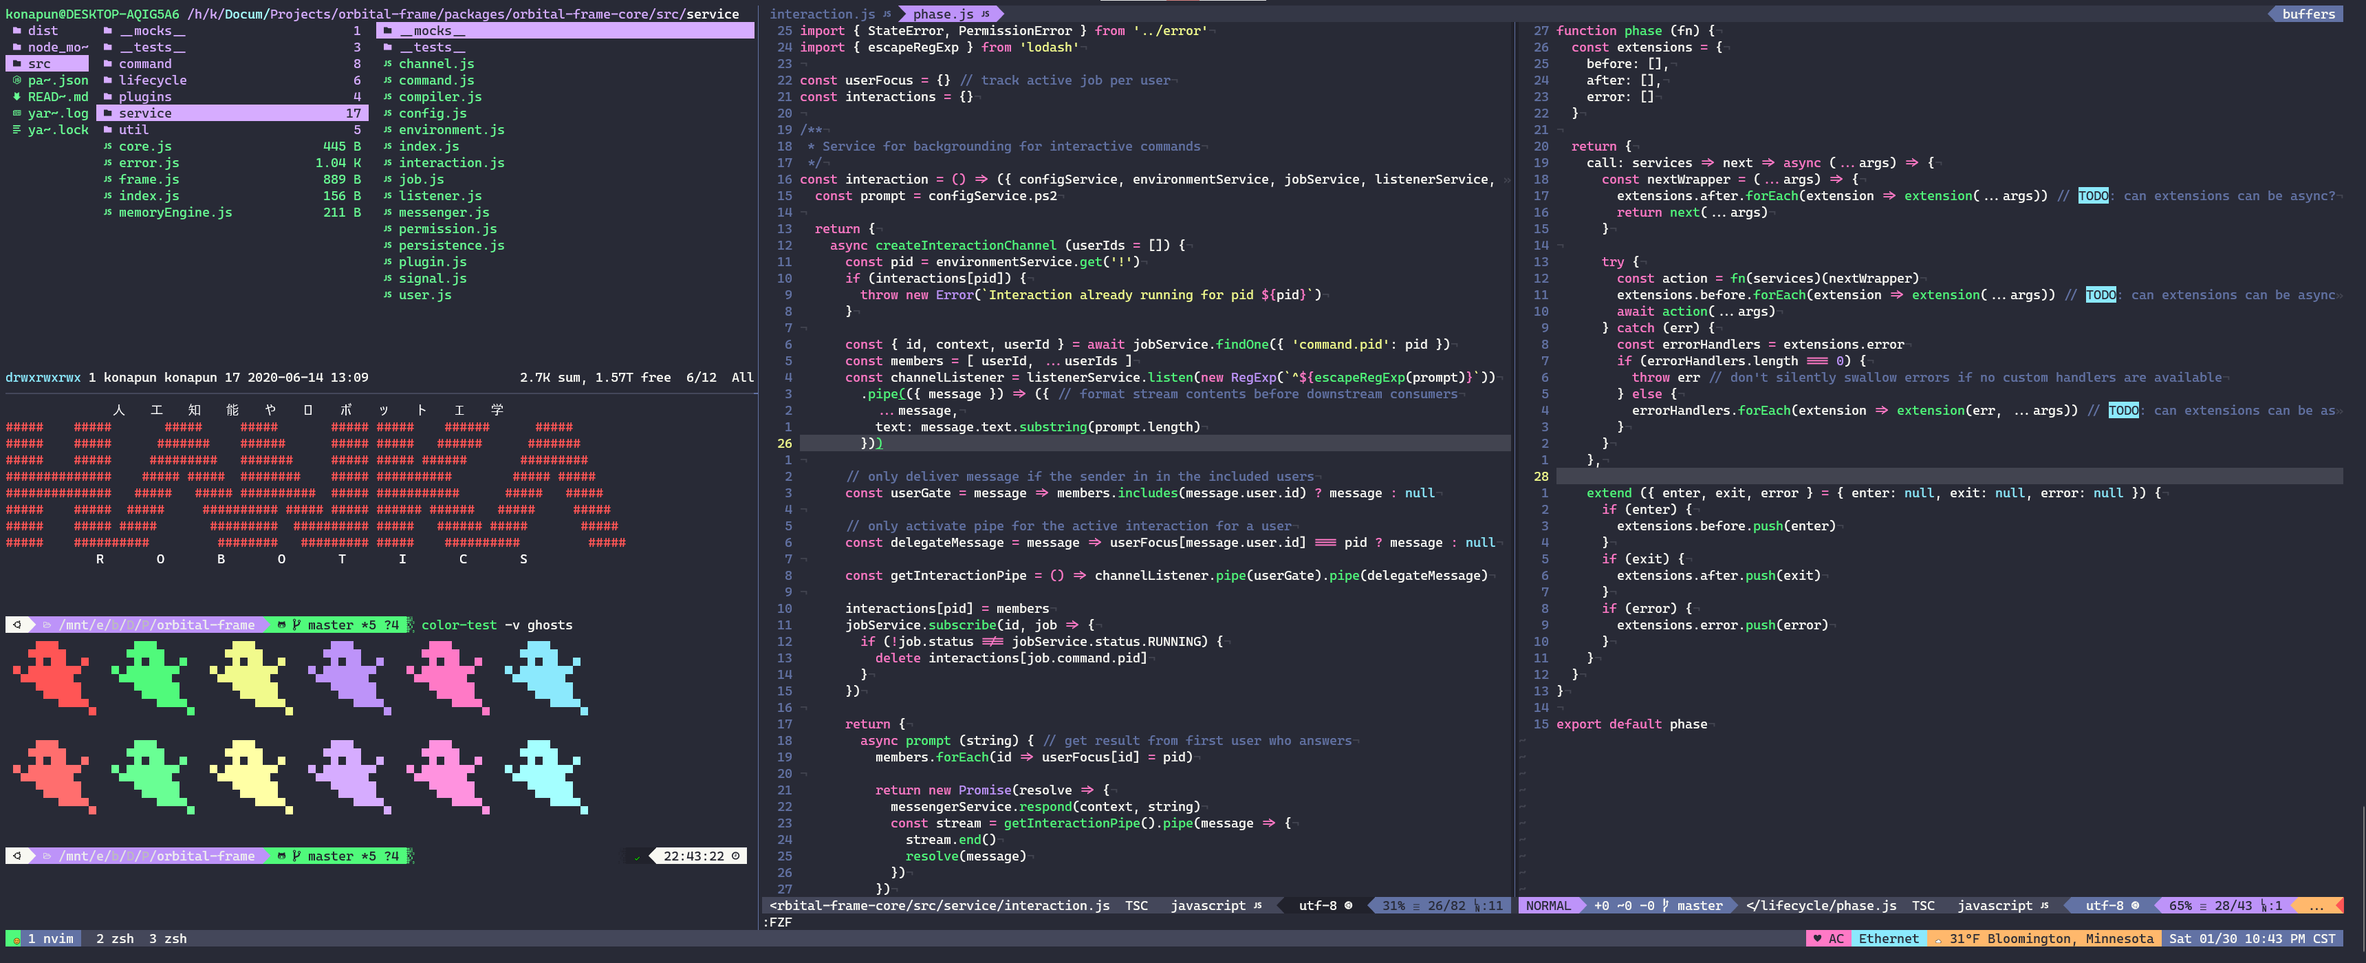Image resolution: width=2366 pixels, height=963 pixels.
Task: Click the NORMAL mode indicator in statusline
Action: click(1548, 905)
